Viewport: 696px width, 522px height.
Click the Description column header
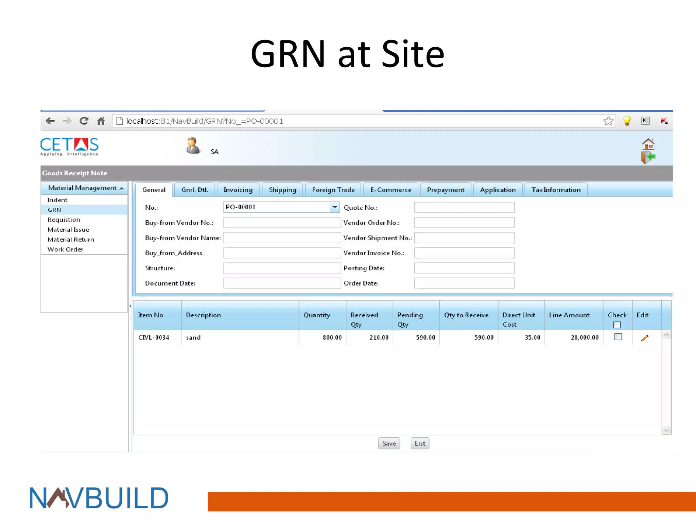(240, 315)
